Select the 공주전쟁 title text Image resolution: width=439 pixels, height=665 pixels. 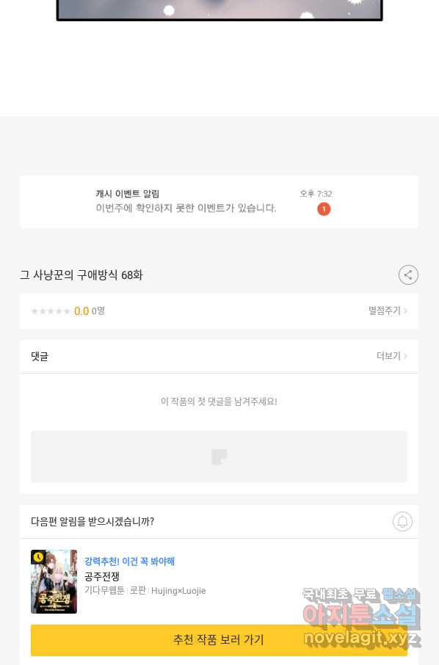tap(102, 576)
